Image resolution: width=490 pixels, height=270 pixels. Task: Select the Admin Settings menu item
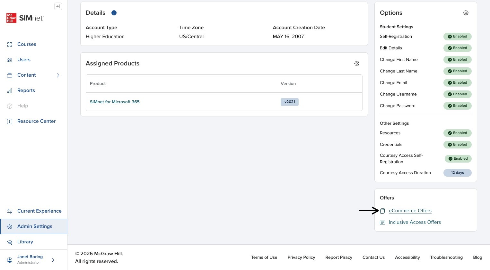[x=34, y=226]
